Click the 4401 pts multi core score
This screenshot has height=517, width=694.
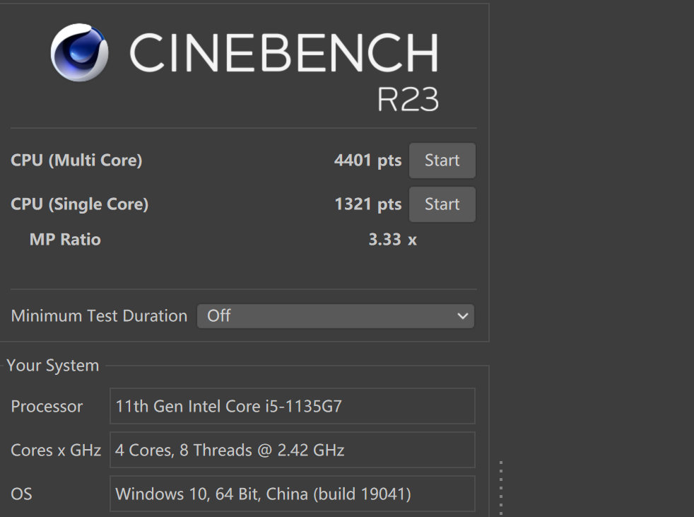[367, 161]
